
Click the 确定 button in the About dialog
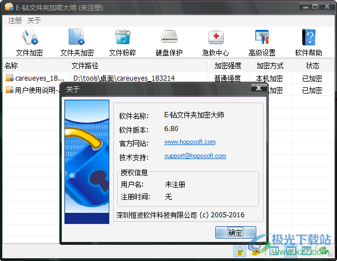(x=236, y=232)
